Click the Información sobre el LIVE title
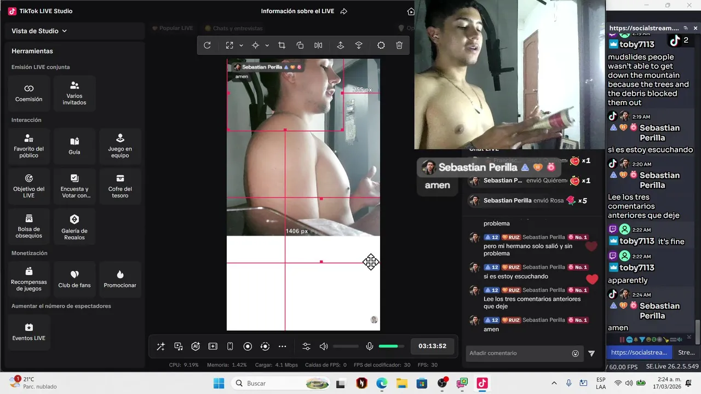 pyautogui.click(x=296, y=11)
